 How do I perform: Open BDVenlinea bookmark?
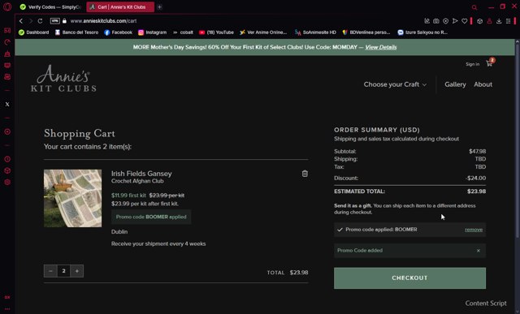pyautogui.click(x=366, y=32)
